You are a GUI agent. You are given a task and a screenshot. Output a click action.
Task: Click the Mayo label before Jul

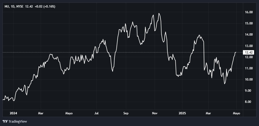(69, 114)
